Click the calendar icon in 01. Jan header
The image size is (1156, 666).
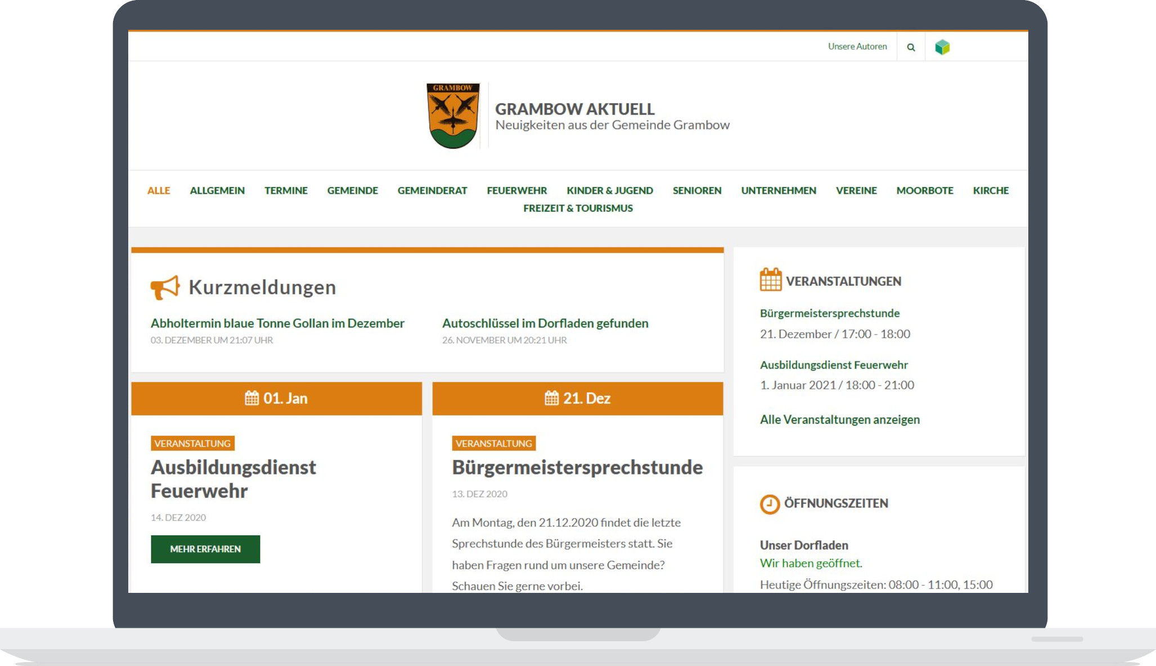pos(251,398)
